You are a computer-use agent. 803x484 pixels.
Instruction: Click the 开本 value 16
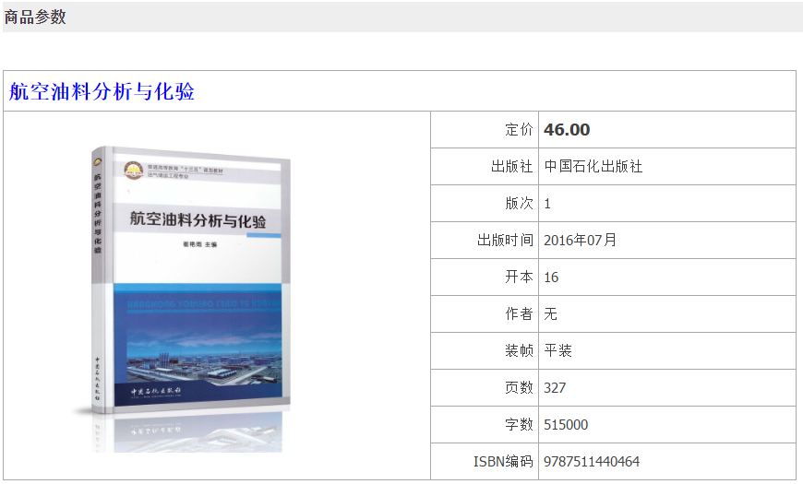pyautogui.click(x=551, y=277)
